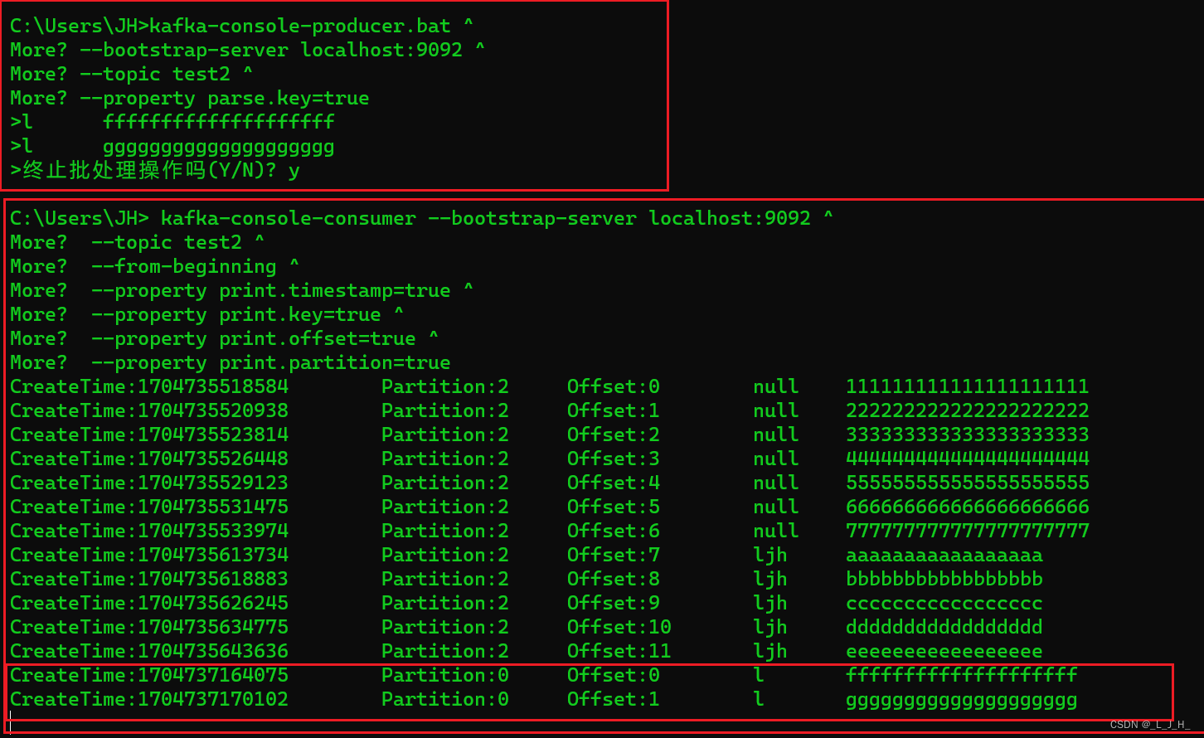Click 'CreateTime:1704735531475' timestamp
Image resolution: width=1204 pixels, height=738 pixels.
[x=149, y=507]
